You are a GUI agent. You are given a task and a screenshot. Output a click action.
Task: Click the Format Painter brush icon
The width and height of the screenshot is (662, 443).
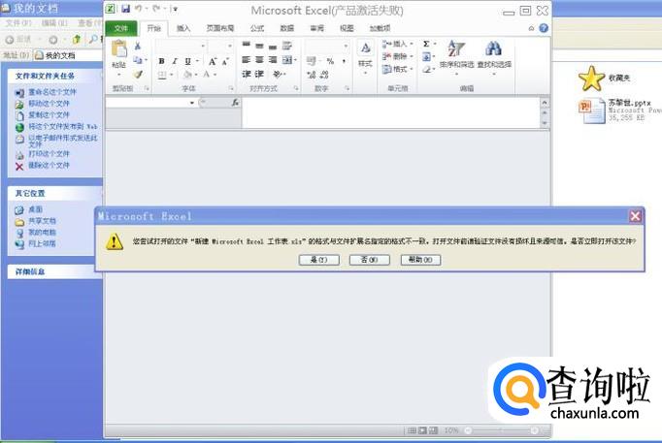click(138, 75)
